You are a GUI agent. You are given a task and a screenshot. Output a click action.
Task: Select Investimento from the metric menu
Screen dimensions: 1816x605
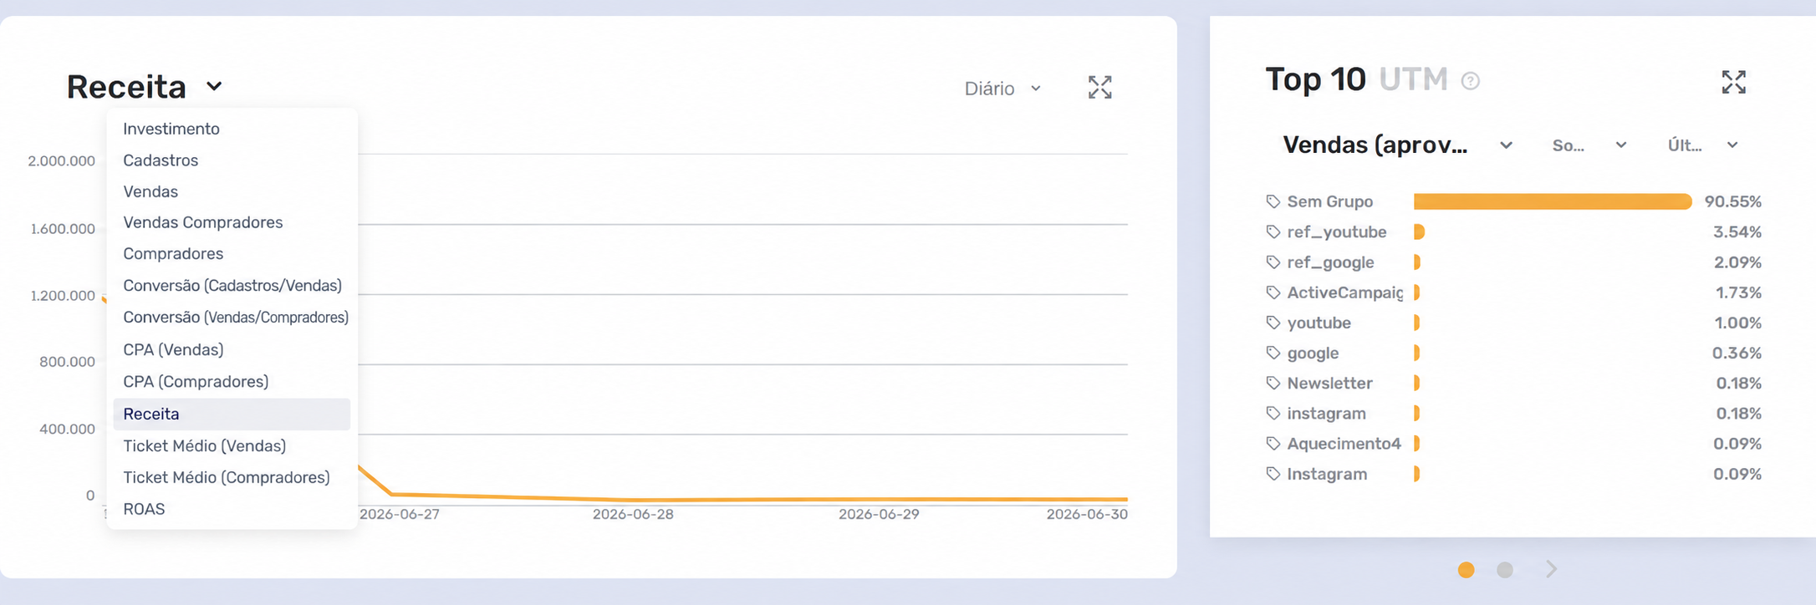(232, 129)
